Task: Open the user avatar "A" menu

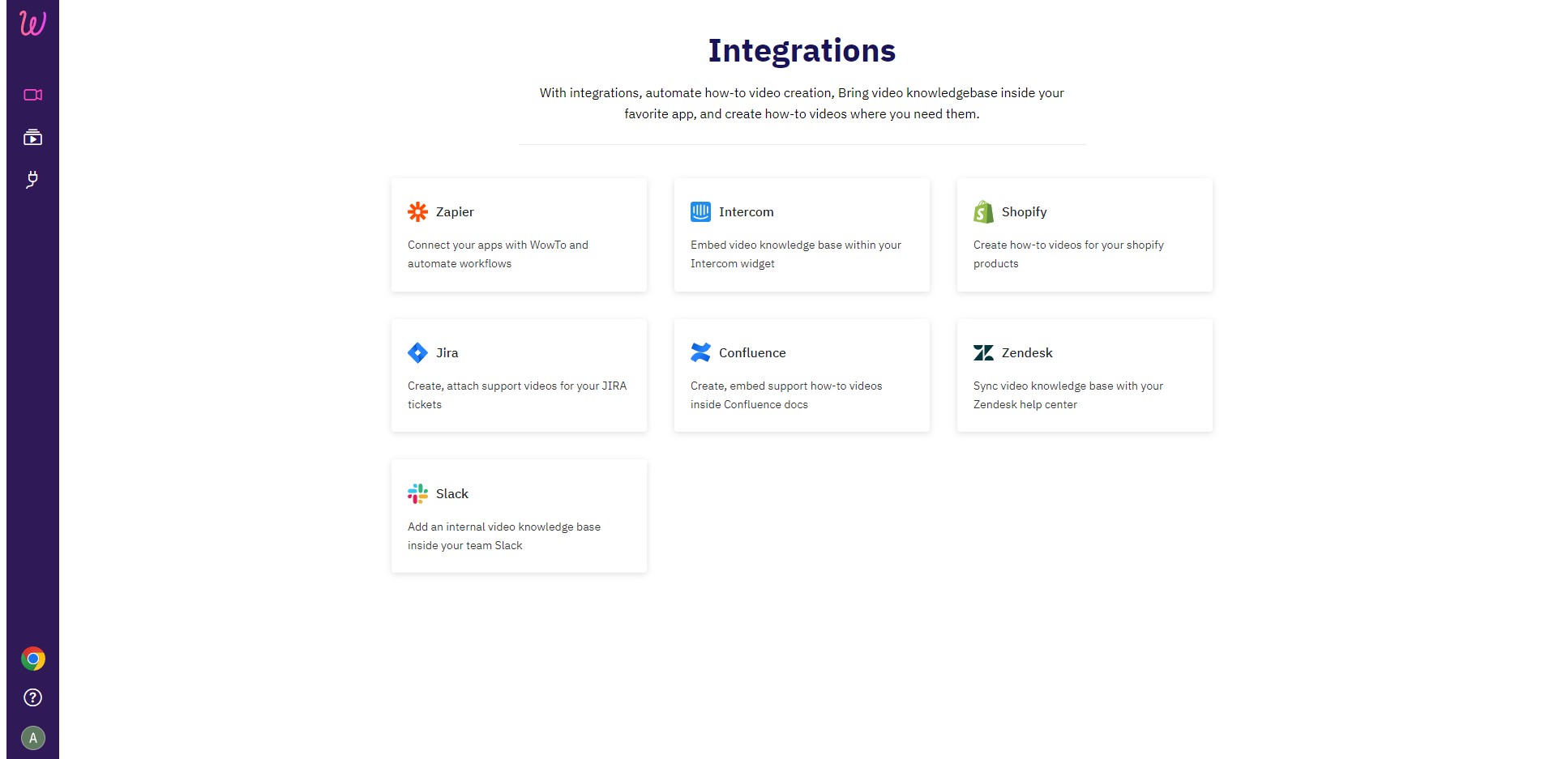Action: 32,738
